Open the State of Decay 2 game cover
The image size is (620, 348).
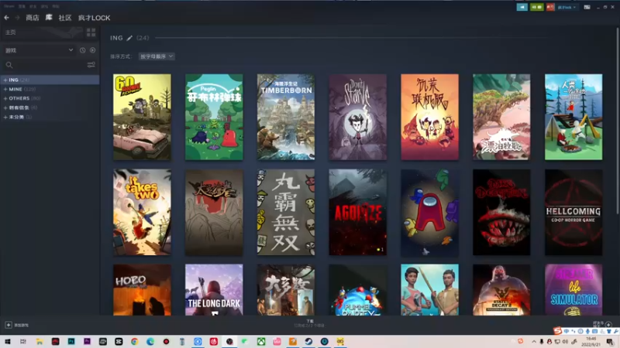tap(501, 289)
